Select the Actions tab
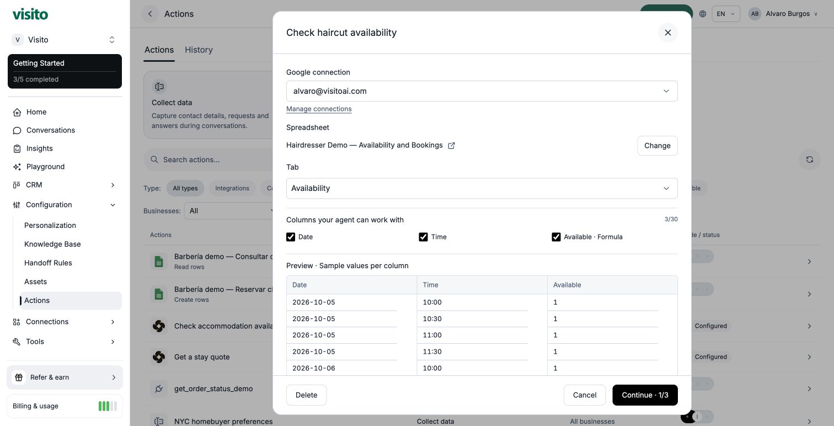Viewport: 834px width, 426px height. pyautogui.click(x=159, y=50)
